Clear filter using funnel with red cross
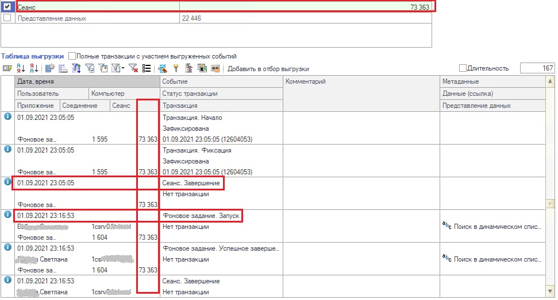558x300 pixels. coord(133,68)
